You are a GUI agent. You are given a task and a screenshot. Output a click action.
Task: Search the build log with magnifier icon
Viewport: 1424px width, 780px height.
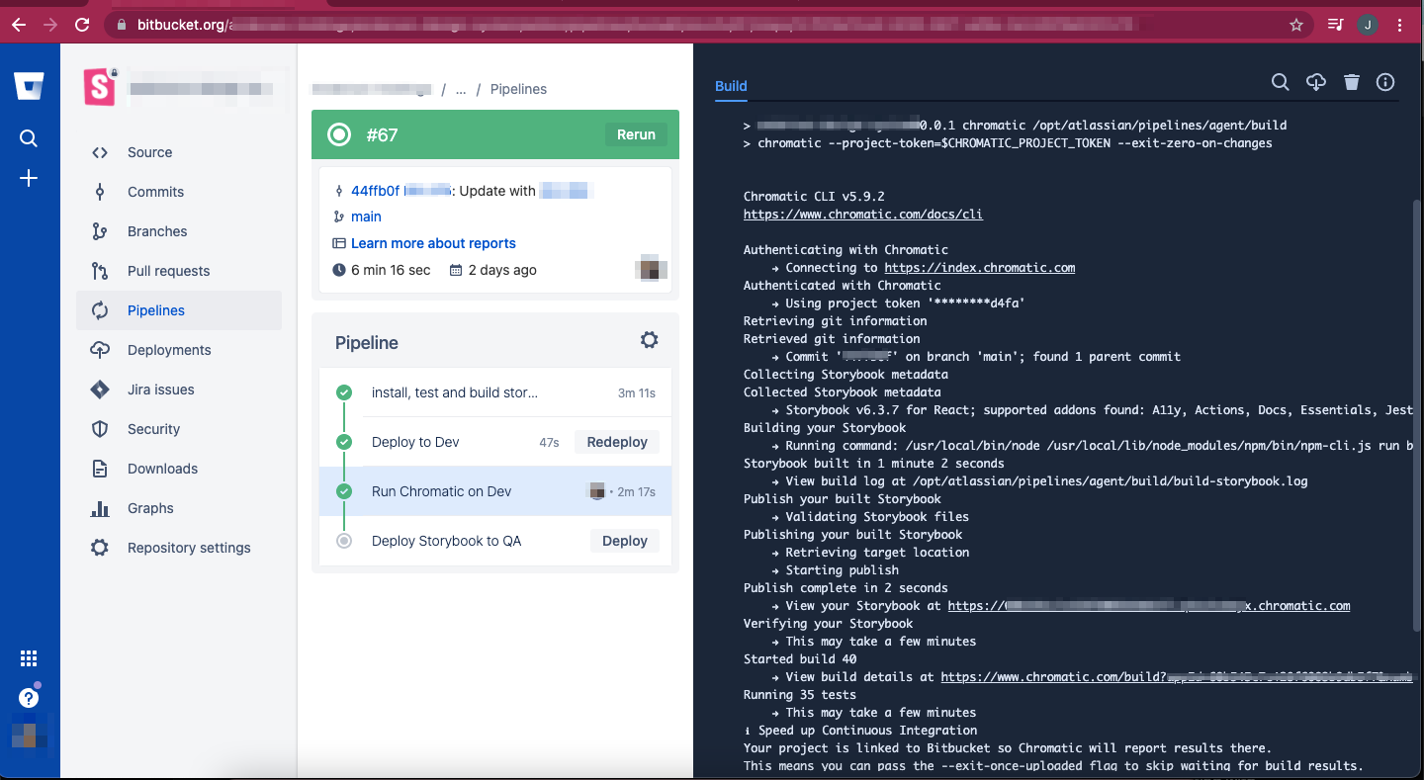pos(1280,82)
